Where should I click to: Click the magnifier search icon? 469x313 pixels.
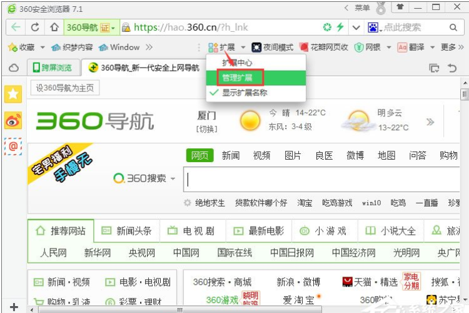pyautogui.click(x=453, y=28)
